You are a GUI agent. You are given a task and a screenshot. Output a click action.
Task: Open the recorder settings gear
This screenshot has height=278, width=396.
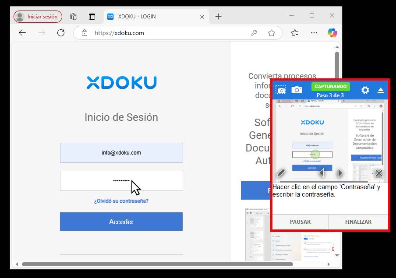tap(365, 90)
